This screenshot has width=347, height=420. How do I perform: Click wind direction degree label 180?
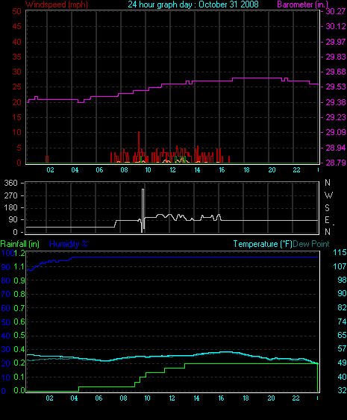click(10, 208)
